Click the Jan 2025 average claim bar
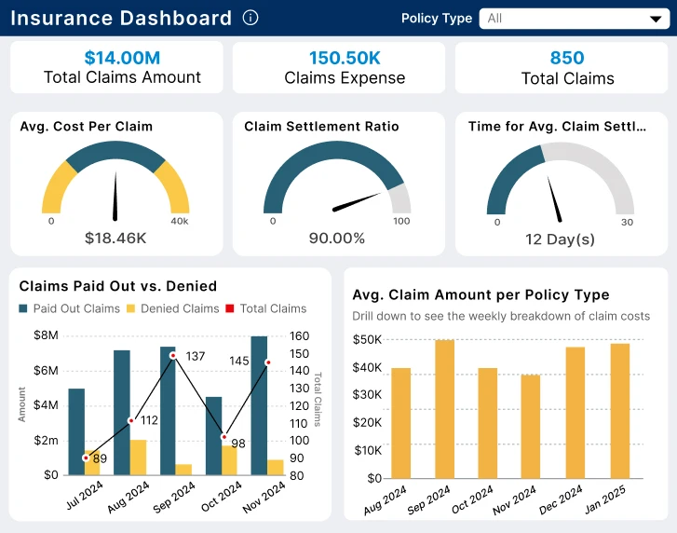 pyautogui.click(x=619, y=410)
